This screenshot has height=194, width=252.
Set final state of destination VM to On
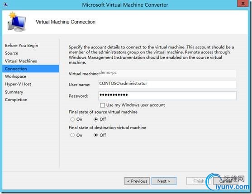pos(72,135)
